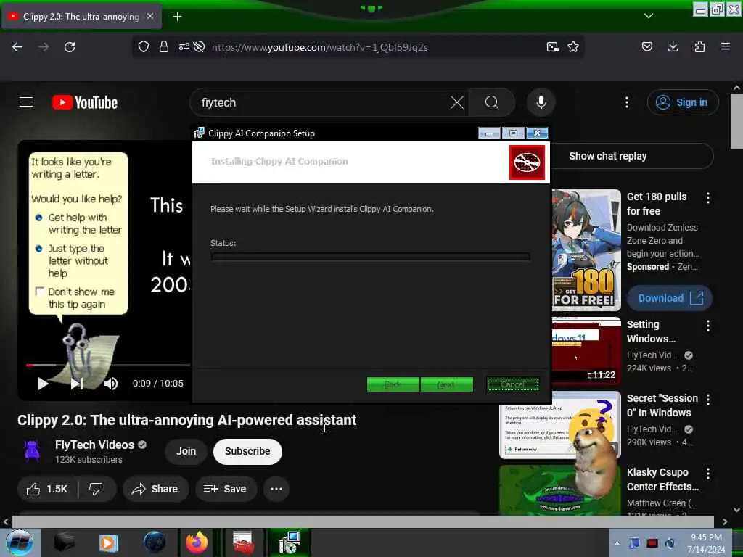Reload the page with the refresh icon
Image resolution: width=743 pixels, height=557 pixels.
coord(70,47)
